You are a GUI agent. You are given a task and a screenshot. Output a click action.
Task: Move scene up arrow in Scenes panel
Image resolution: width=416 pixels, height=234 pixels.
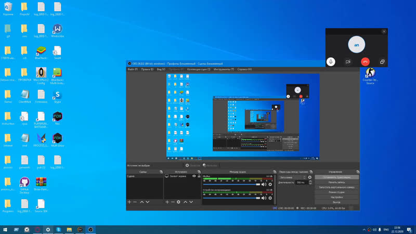(x=142, y=202)
